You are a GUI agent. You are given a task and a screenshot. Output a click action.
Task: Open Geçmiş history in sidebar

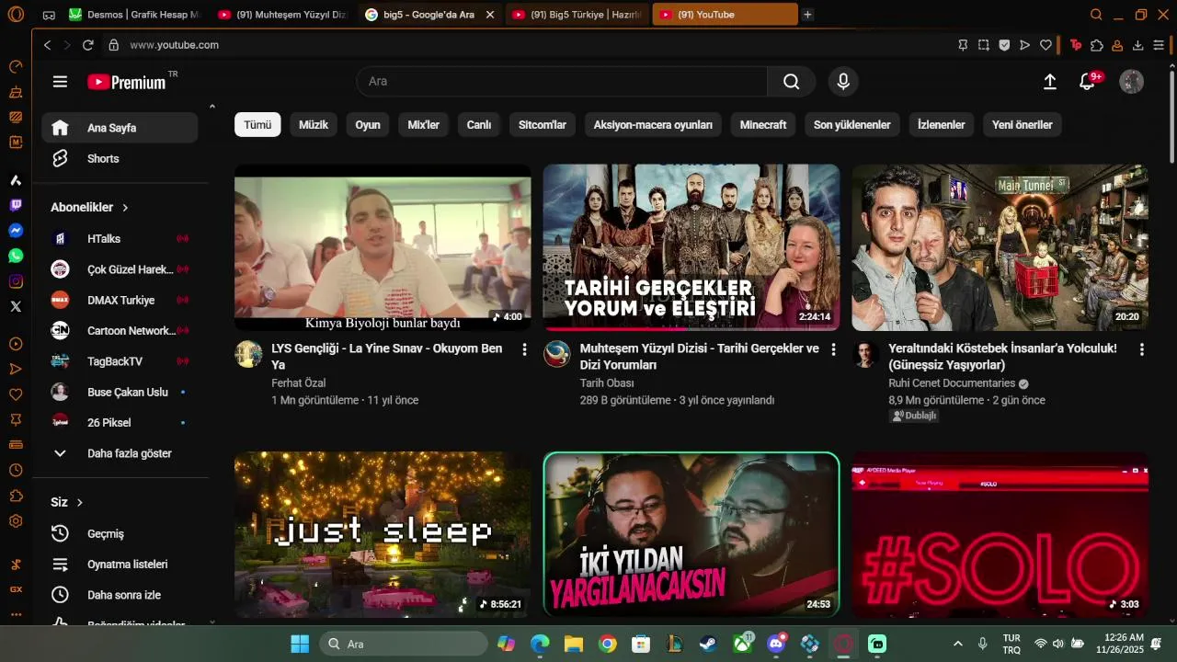coord(120,533)
